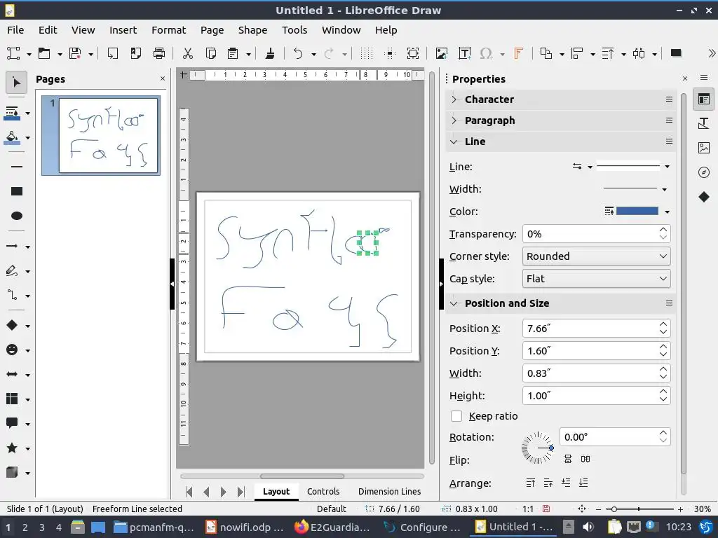Click the Send to Back arrange icon
The width and height of the screenshot is (718, 538).
583,483
